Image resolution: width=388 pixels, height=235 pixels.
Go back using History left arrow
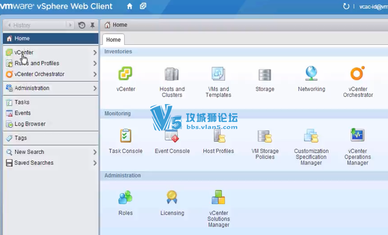9,25
